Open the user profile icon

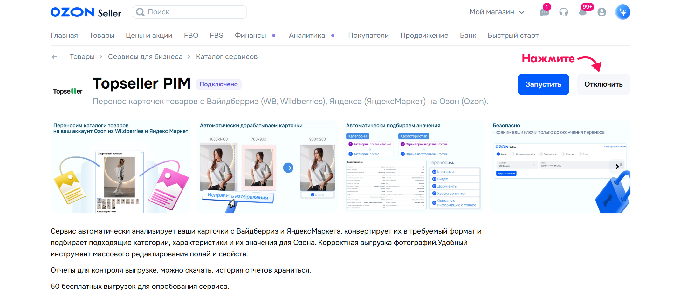602,12
